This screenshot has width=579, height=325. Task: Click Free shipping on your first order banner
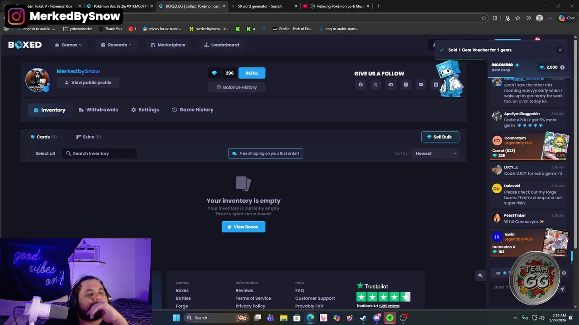(x=266, y=153)
